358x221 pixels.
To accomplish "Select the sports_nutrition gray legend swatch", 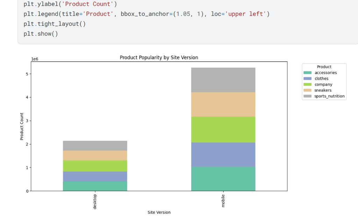I will point(308,96).
